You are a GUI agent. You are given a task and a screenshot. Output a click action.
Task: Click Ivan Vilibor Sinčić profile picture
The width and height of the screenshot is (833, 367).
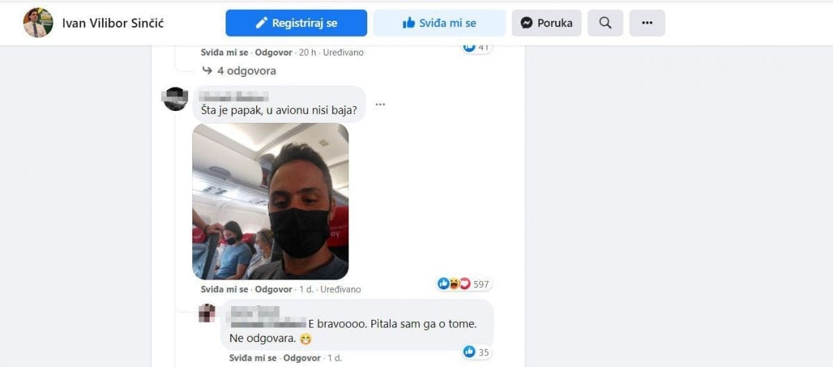(38, 23)
